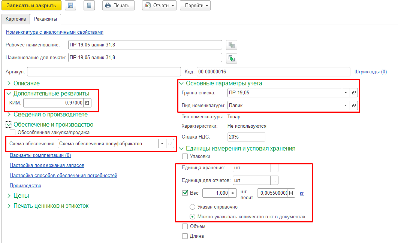Click the icon beside Рабочее наименование field
398x243 pixels.
tap(232, 45)
